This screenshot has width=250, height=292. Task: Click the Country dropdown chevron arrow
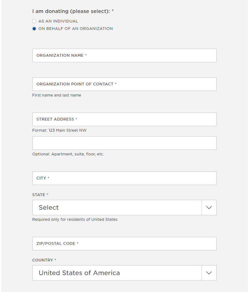[209, 273]
